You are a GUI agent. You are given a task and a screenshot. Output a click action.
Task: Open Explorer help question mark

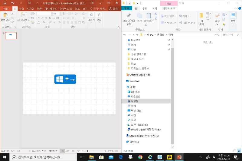pos(240,8)
